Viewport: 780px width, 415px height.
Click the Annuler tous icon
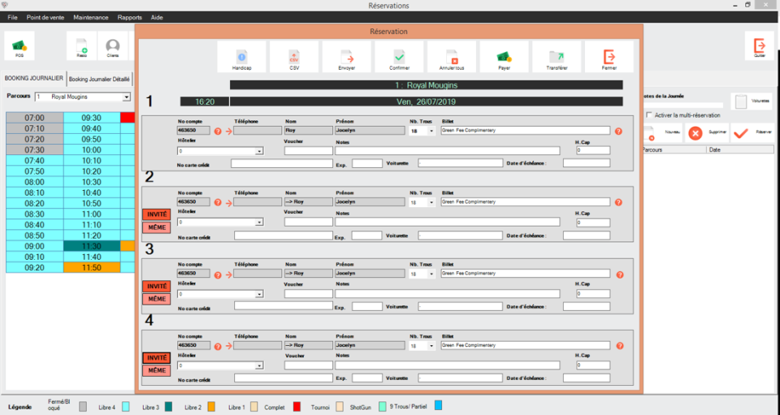click(452, 57)
